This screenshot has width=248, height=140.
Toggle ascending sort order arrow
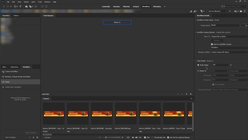pyautogui.click(x=230, y=11)
